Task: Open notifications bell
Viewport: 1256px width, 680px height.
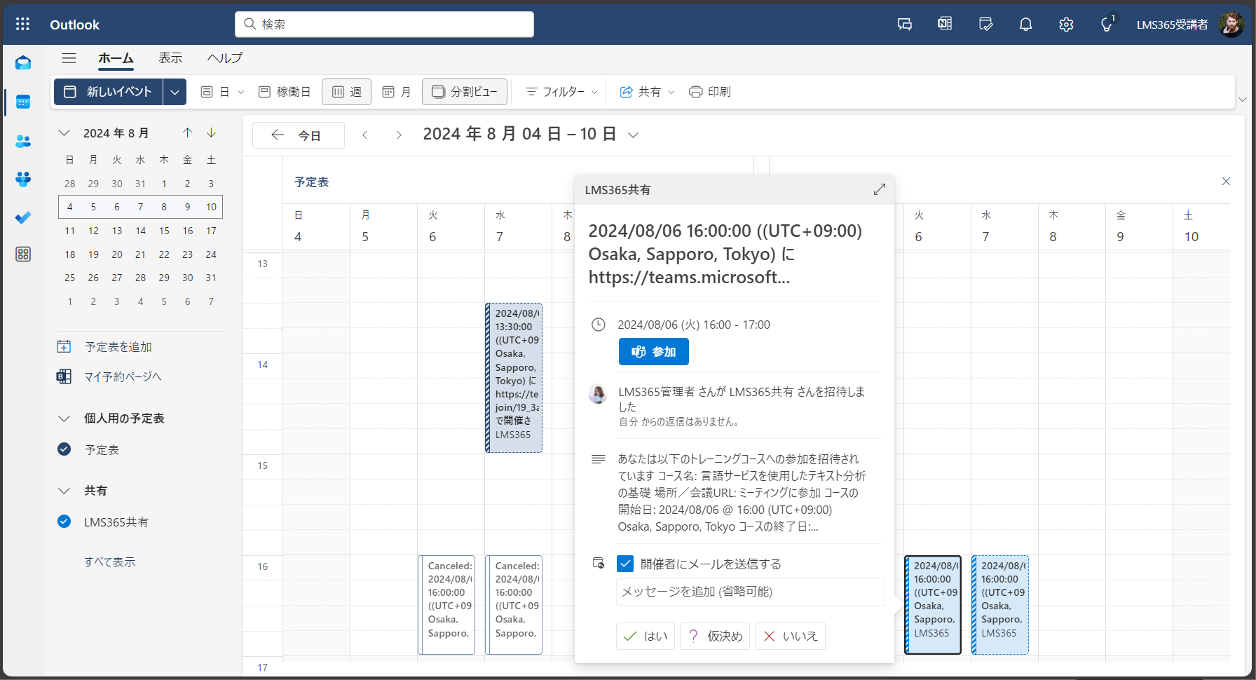Action: click(1025, 25)
